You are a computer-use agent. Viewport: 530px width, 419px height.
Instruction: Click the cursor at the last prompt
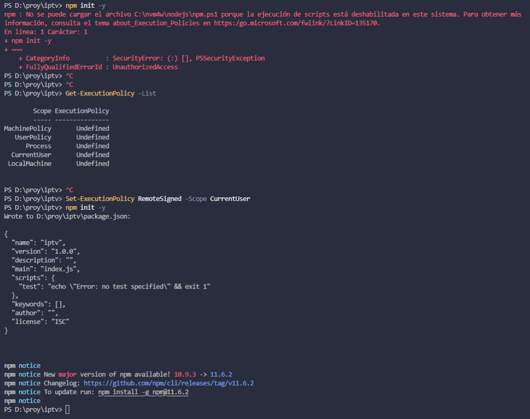68,410
